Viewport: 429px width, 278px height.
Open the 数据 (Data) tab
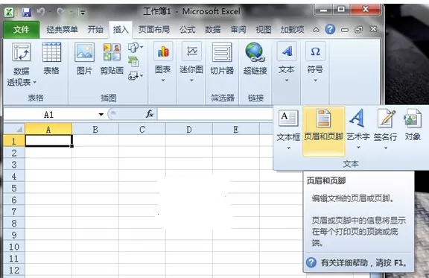[212, 30]
